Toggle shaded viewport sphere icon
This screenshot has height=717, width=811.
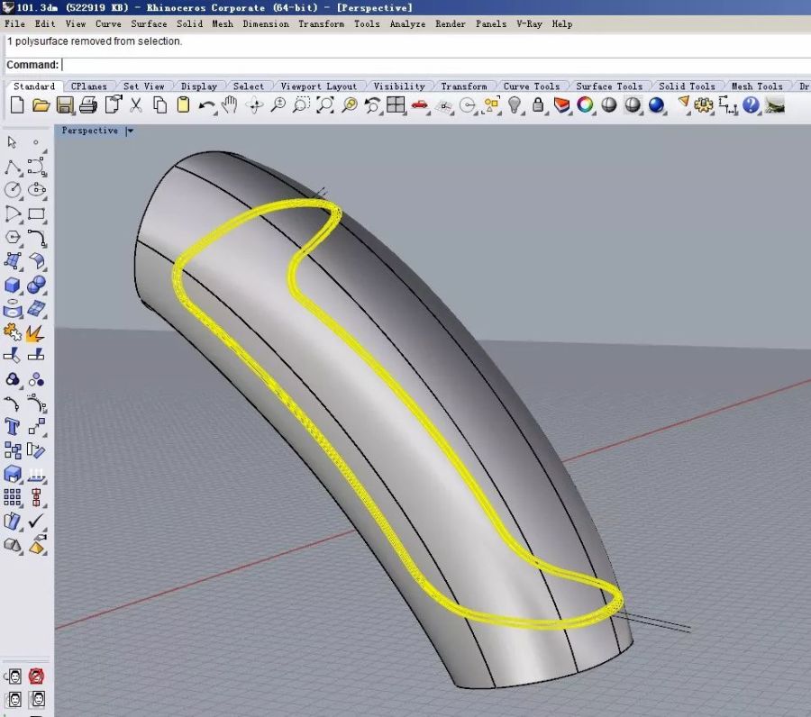pyautogui.click(x=609, y=105)
